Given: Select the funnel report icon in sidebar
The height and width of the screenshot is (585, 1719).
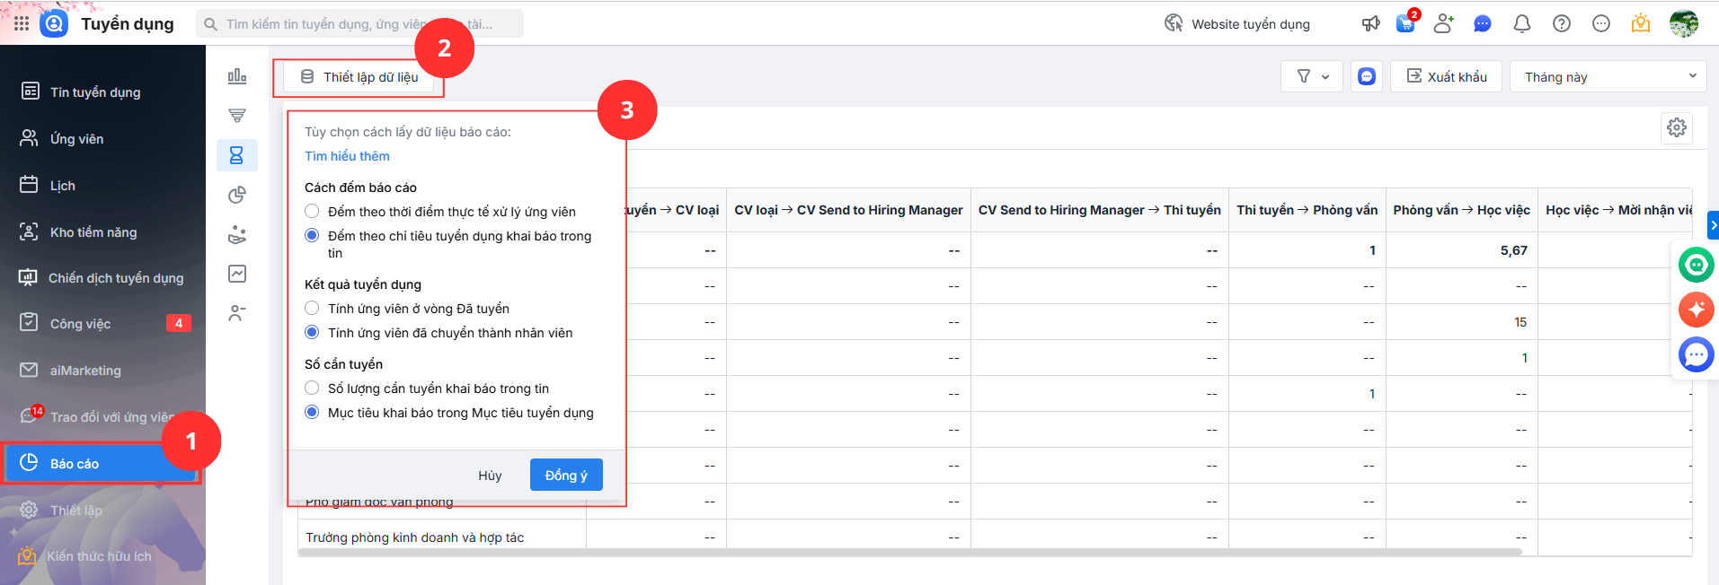Looking at the screenshot, I should 237,116.
